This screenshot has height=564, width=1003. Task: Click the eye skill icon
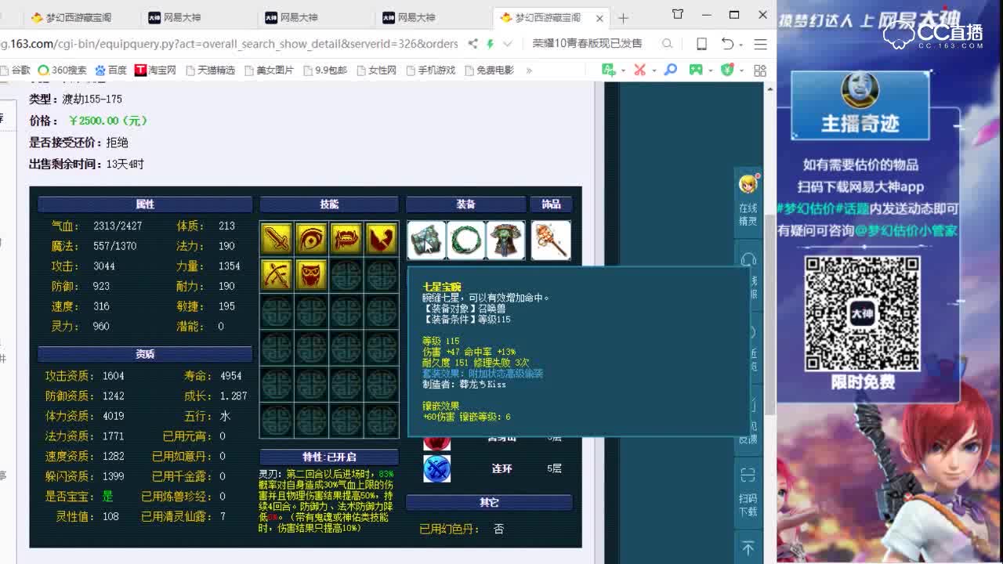pyautogui.click(x=311, y=239)
